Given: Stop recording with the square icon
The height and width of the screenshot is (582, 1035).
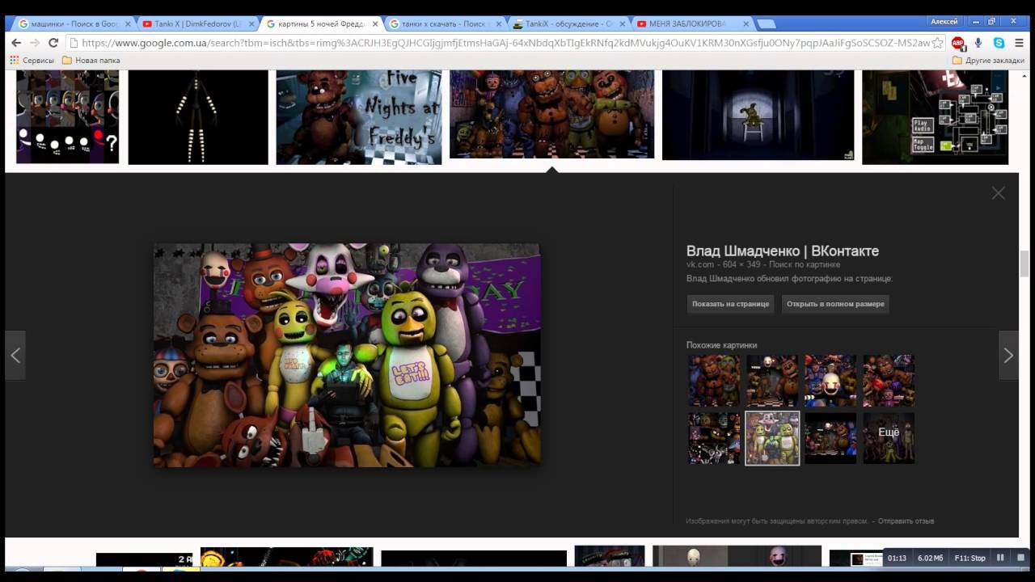Looking at the screenshot, I should click(x=1020, y=558).
